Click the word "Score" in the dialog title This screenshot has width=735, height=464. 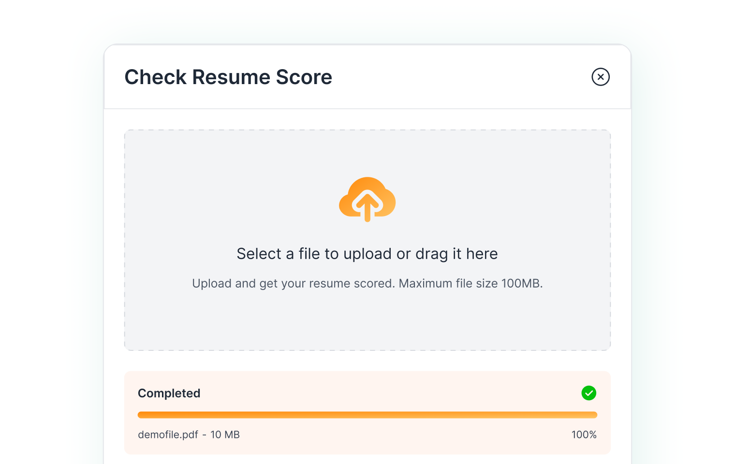tap(304, 77)
